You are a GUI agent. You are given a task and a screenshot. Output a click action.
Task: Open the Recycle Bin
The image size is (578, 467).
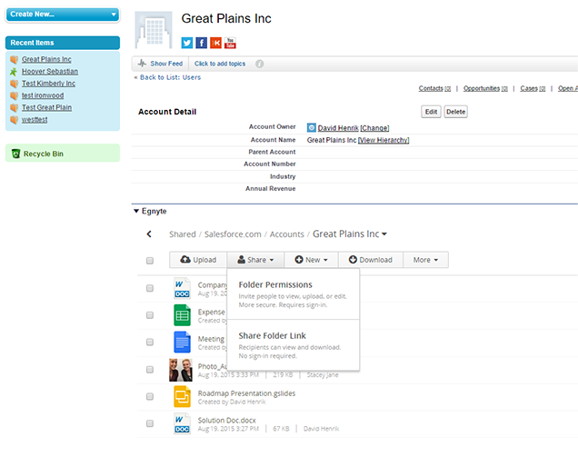43,154
